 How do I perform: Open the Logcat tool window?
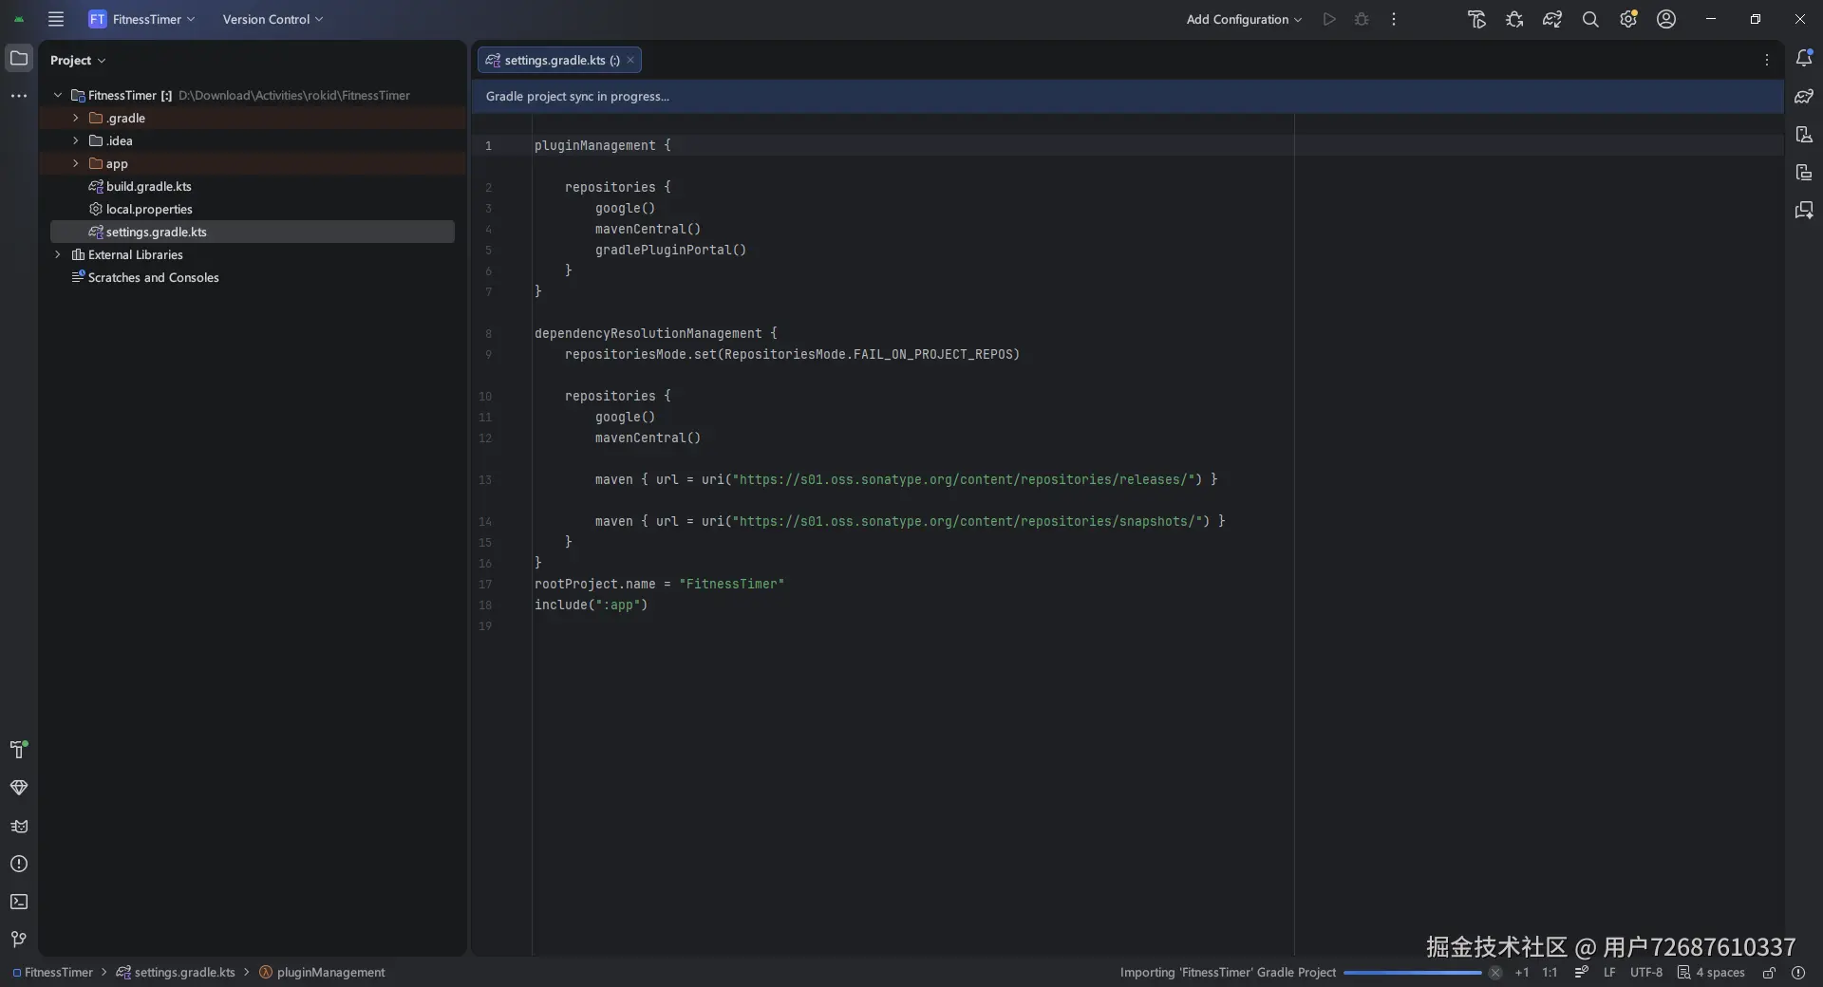(18, 826)
